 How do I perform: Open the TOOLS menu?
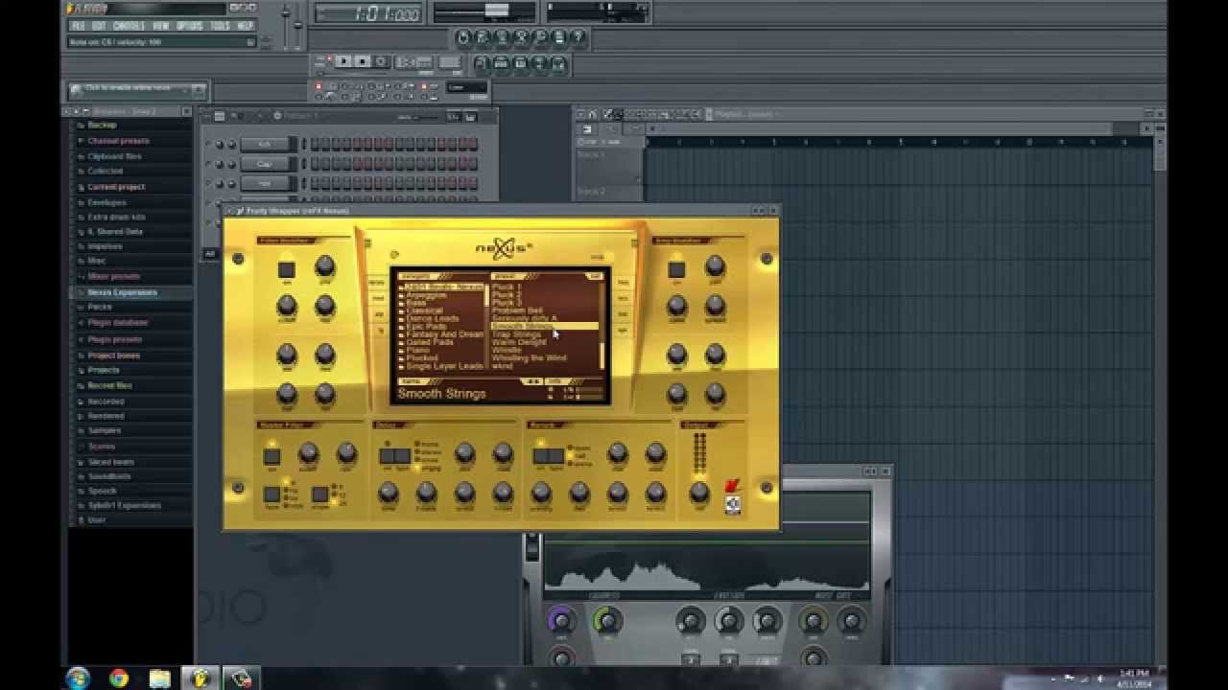[221, 25]
